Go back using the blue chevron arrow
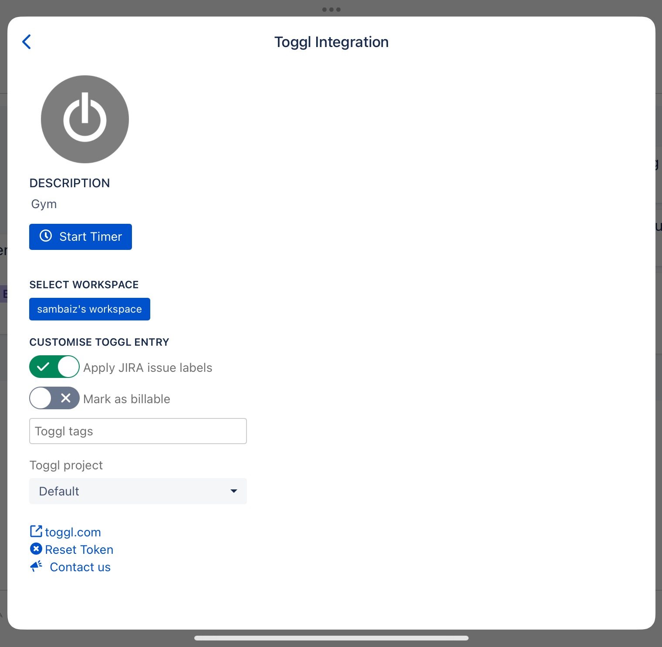This screenshot has height=647, width=662. coord(27,42)
